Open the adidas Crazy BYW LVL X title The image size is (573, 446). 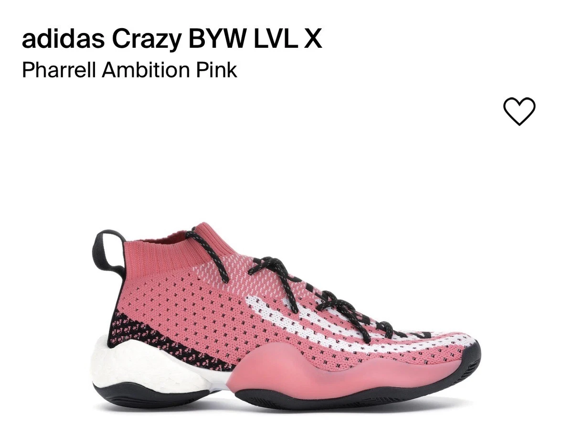(172, 40)
